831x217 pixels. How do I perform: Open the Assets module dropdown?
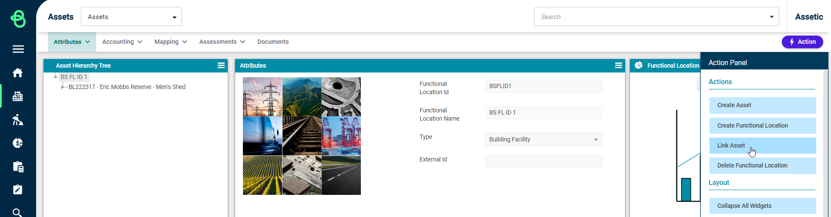(x=131, y=16)
